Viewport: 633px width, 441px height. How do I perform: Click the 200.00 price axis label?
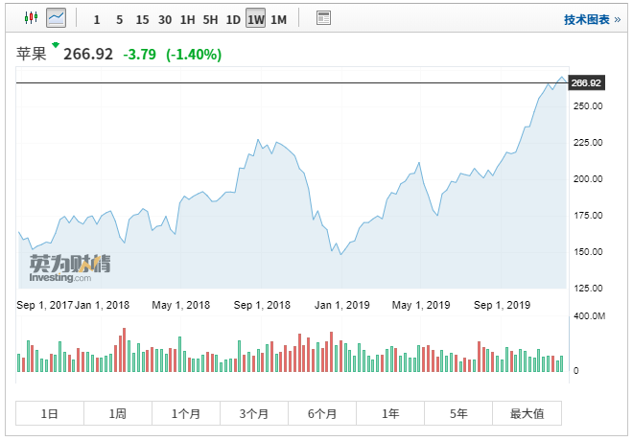(588, 178)
